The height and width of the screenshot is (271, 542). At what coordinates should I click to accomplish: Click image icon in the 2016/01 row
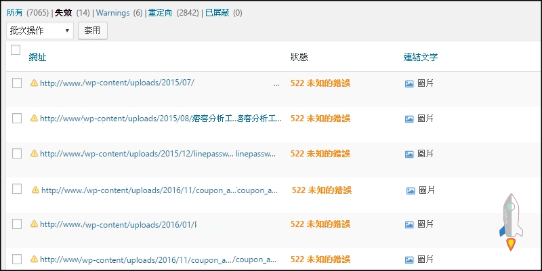(409, 224)
